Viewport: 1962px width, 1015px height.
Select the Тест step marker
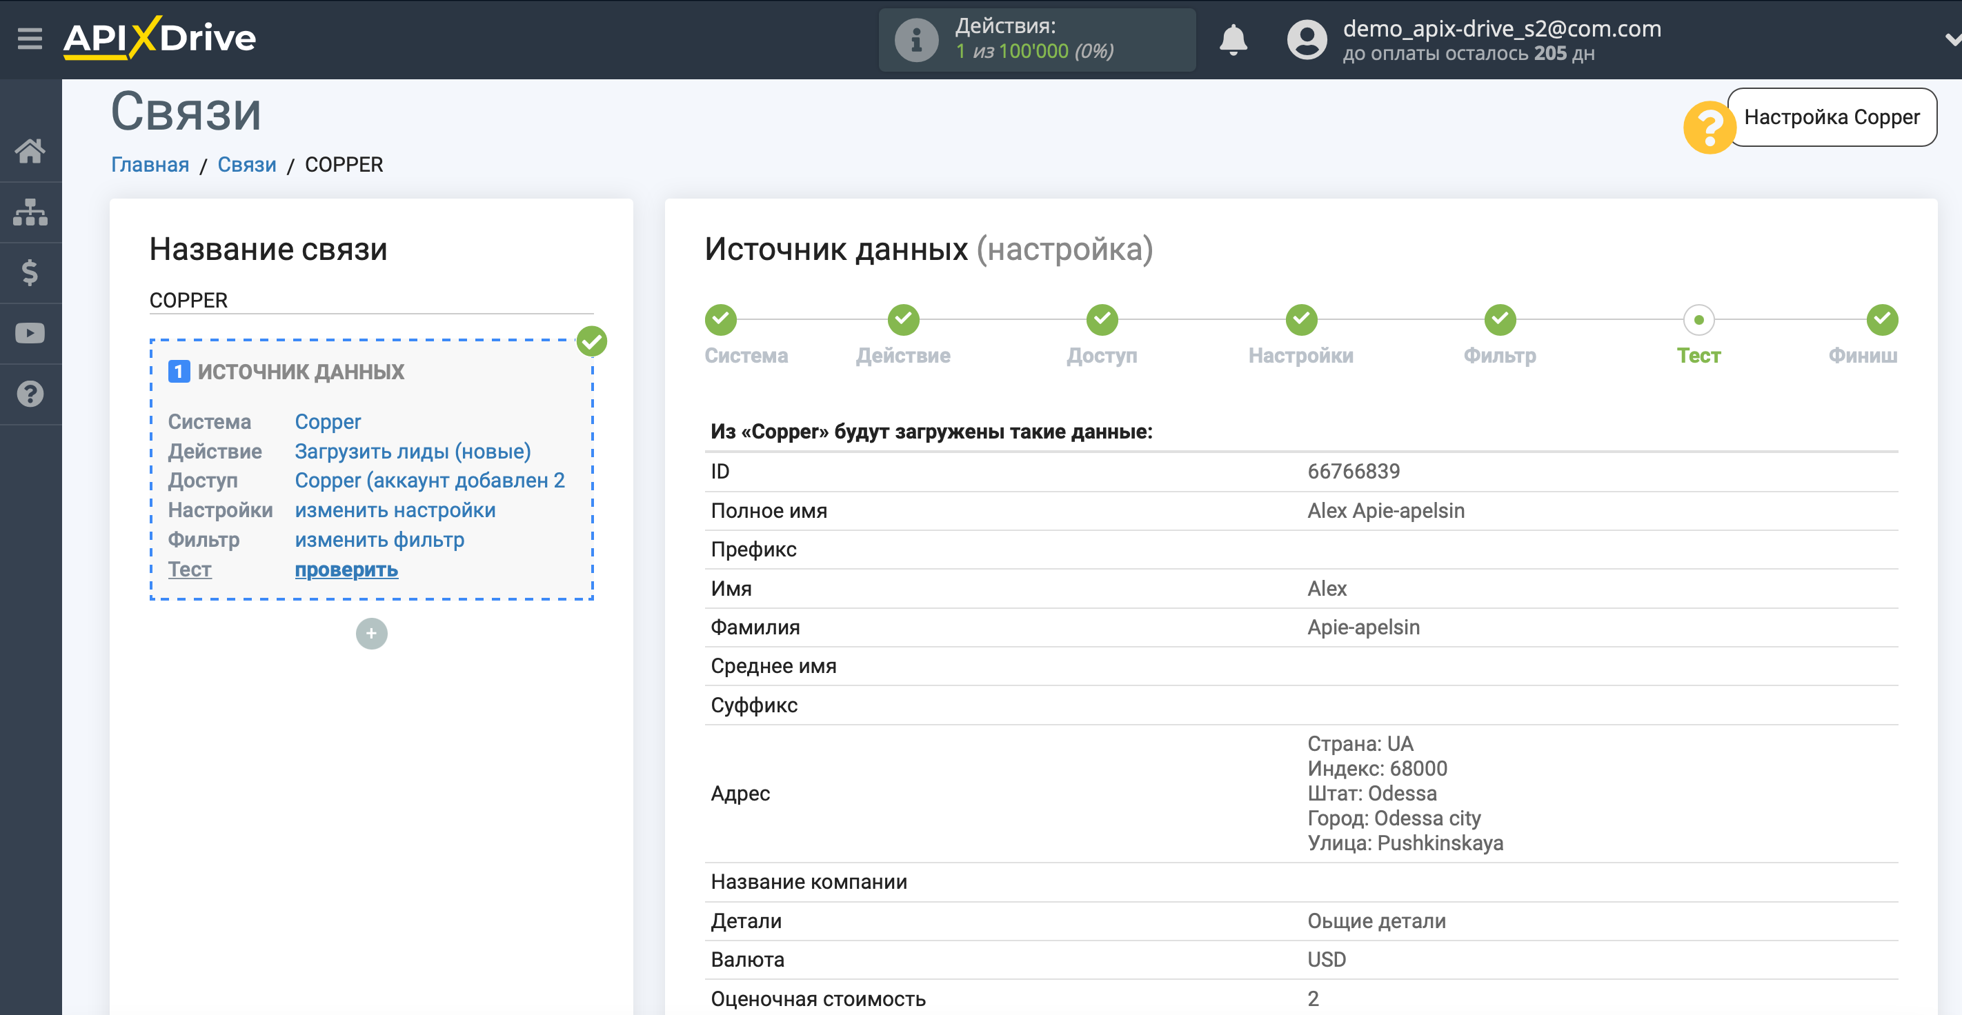pos(1699,320)
